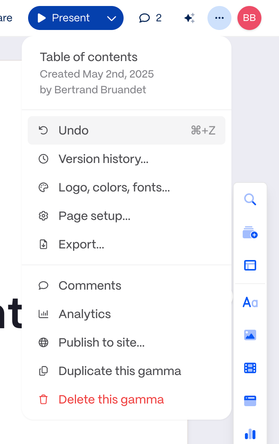Open the search icon in the sidebar
The height and width of the screenshot is (444, 279).
pos(250,200)
